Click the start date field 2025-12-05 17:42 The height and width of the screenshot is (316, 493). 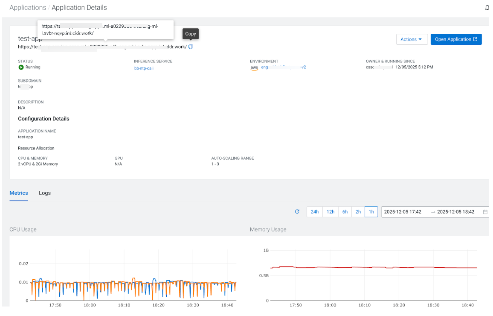(x=403, y=212)
